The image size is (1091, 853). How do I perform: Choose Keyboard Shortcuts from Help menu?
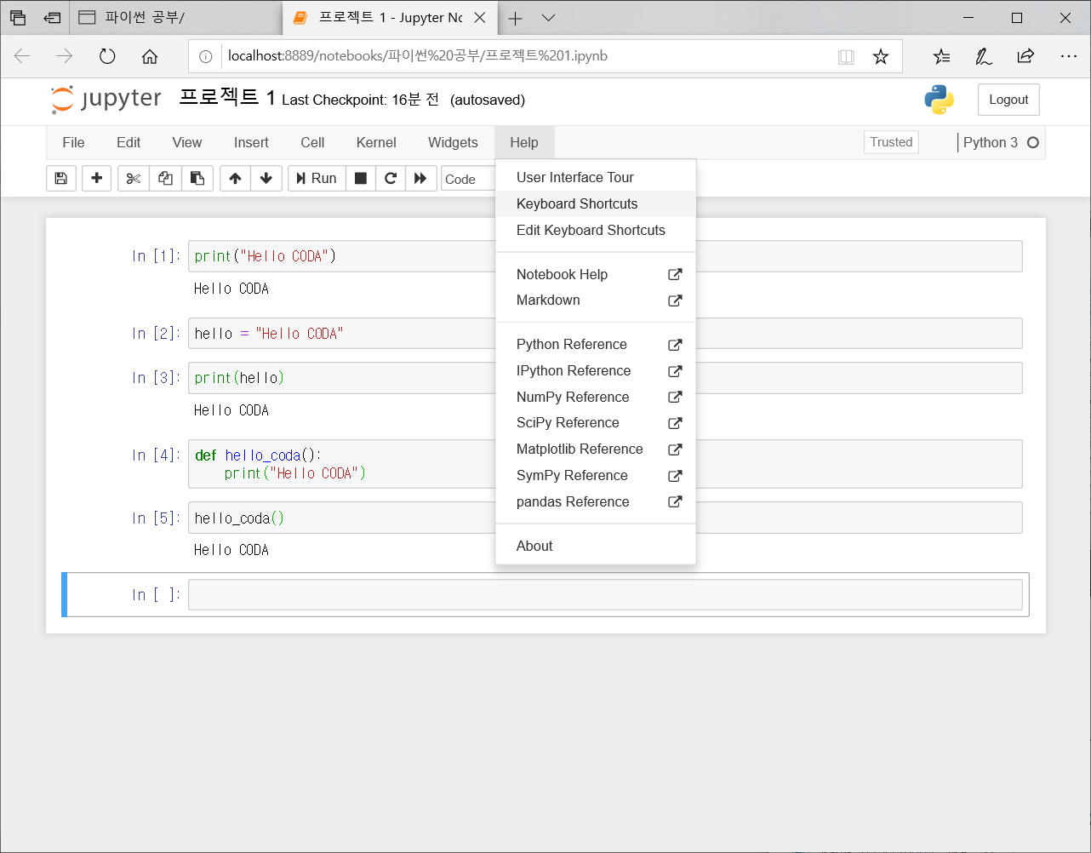tap(596, 203)
